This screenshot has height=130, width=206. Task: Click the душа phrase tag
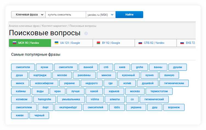(x=19, y=75)
